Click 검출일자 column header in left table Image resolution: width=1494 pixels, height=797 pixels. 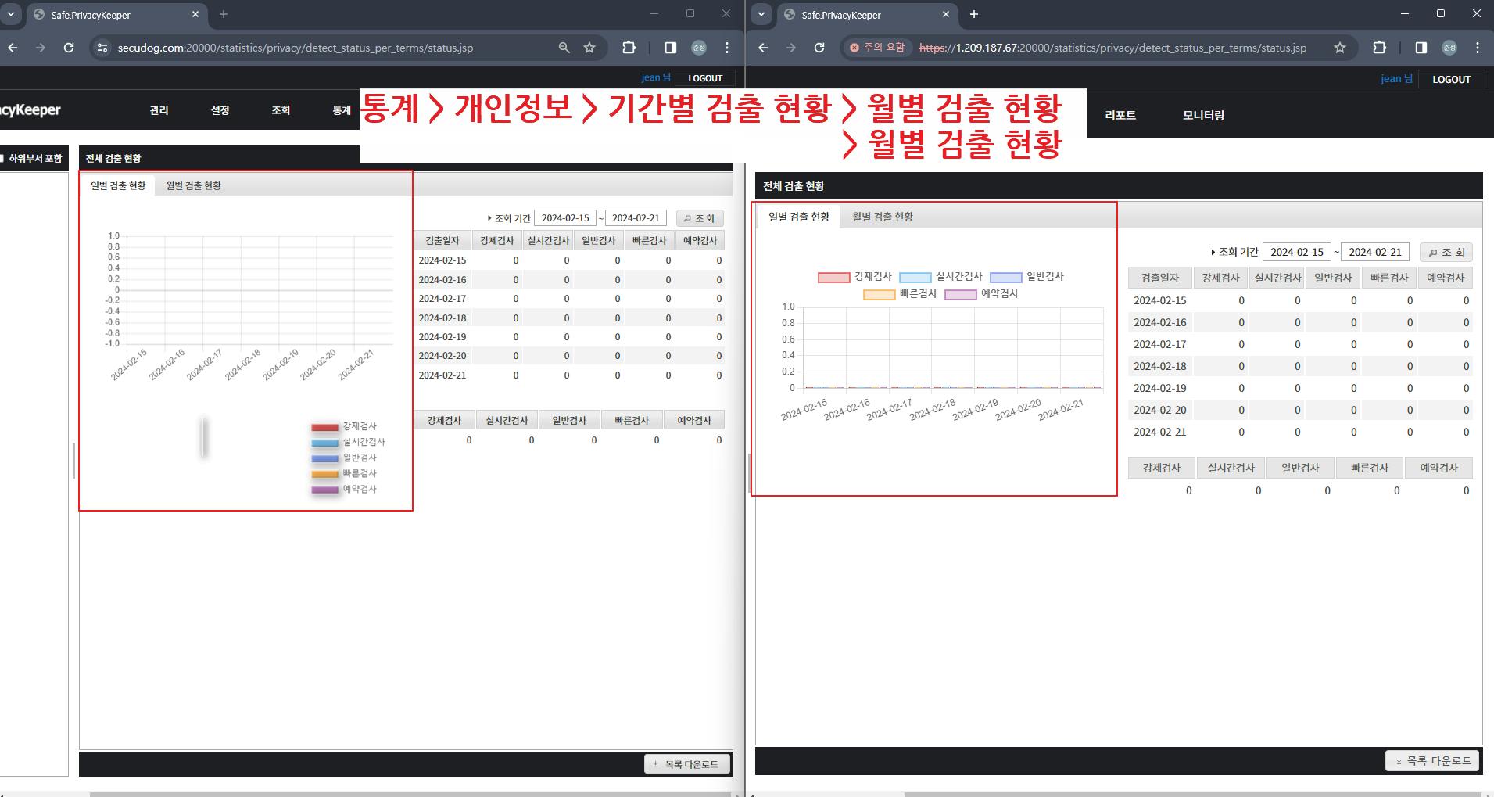click(x=442, y=241)
